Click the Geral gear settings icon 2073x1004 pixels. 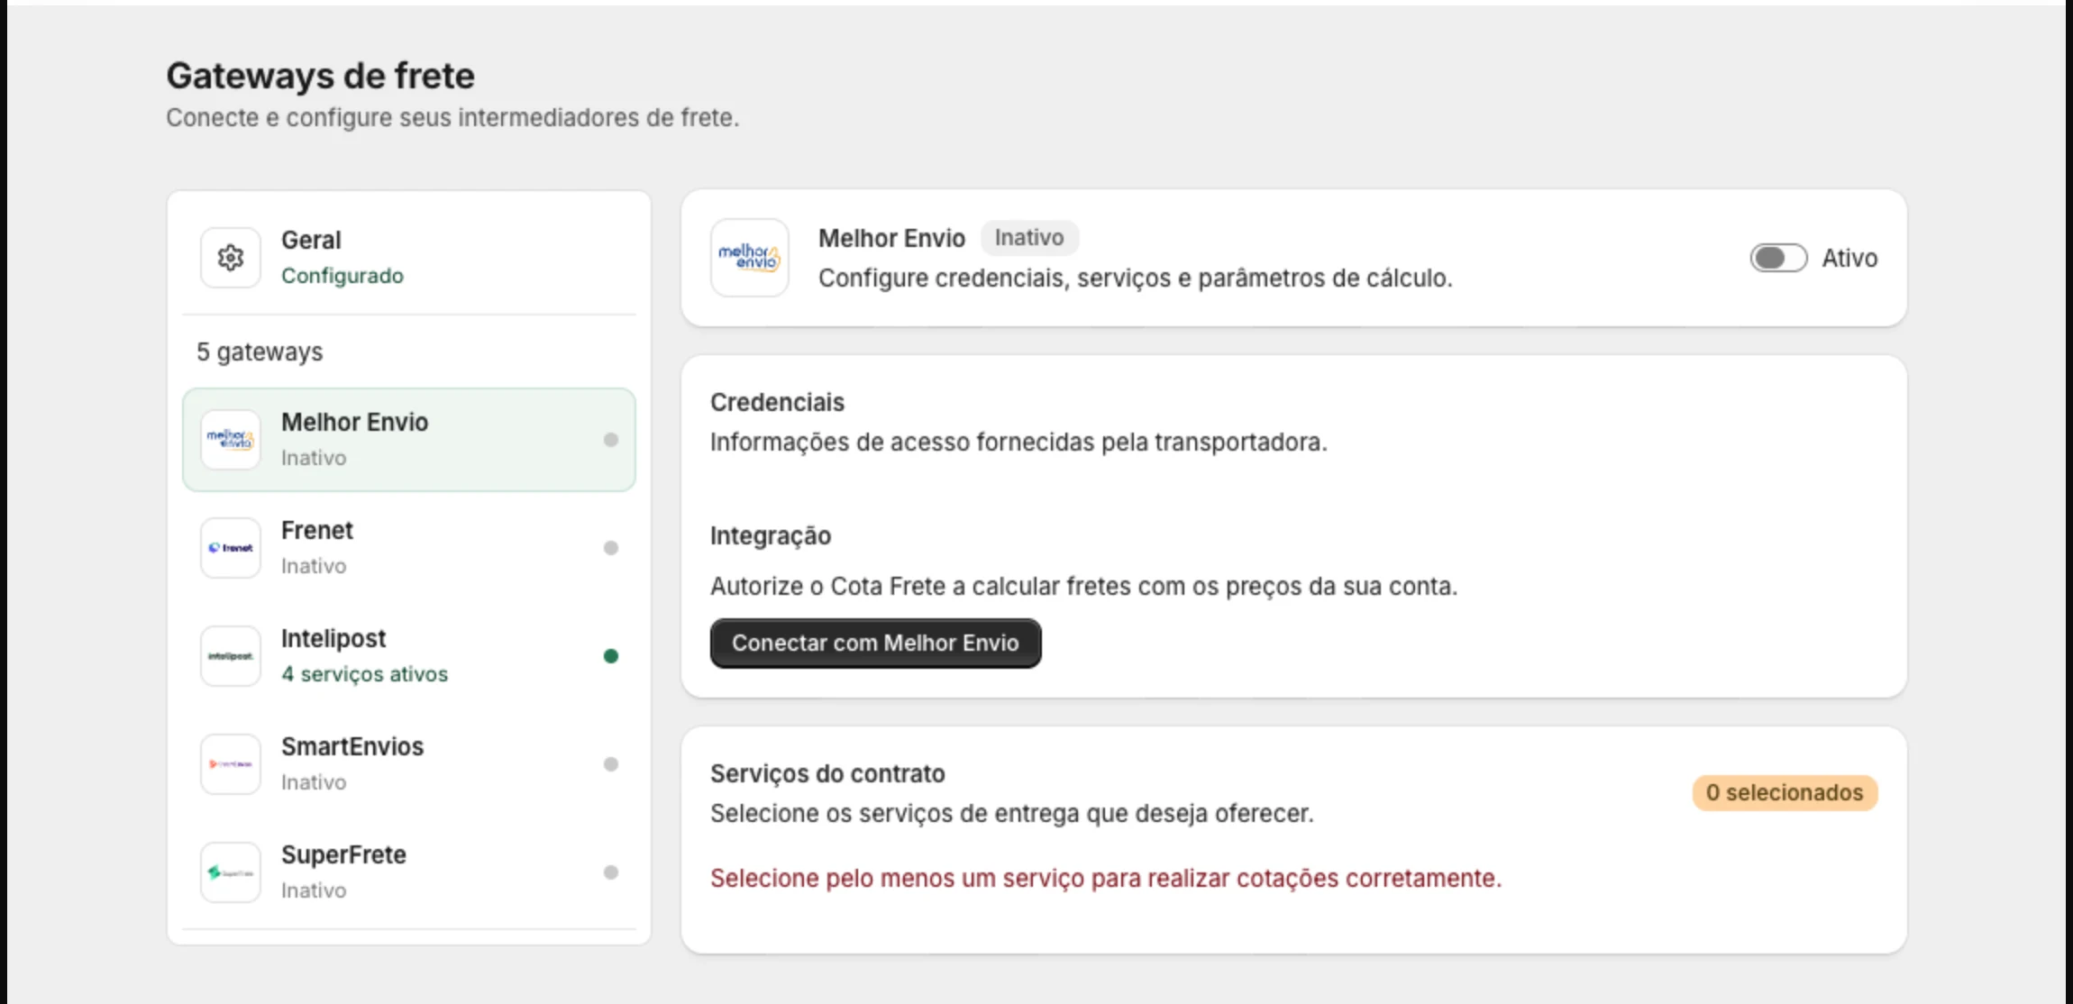pyautogui.click(x=231, y=258)
